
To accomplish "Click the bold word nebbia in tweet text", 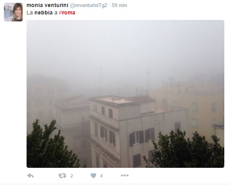I will (43, 13).
